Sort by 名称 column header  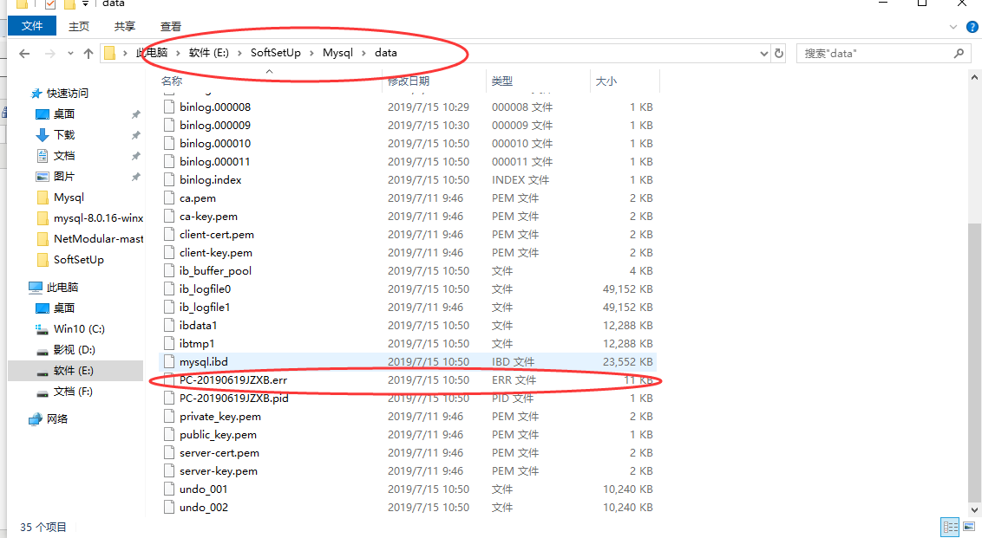172,81
